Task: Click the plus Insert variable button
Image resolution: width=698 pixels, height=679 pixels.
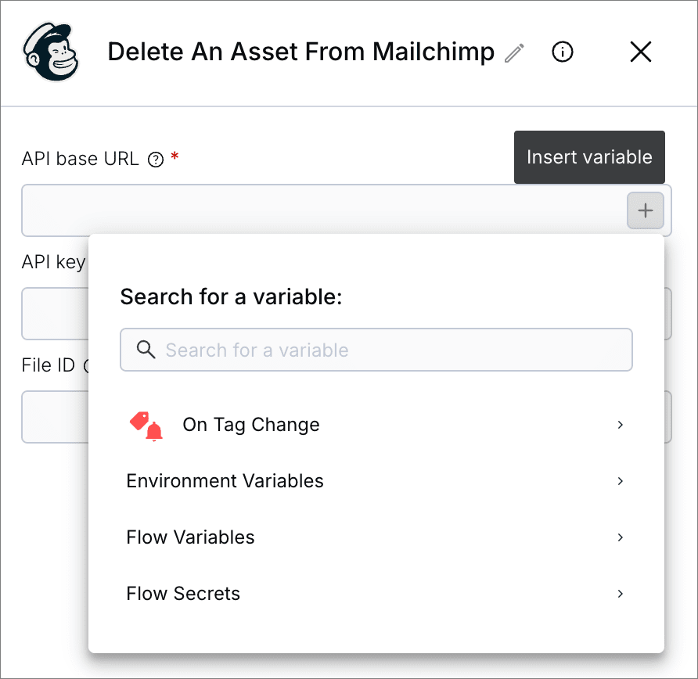Action: click(645, 210)
